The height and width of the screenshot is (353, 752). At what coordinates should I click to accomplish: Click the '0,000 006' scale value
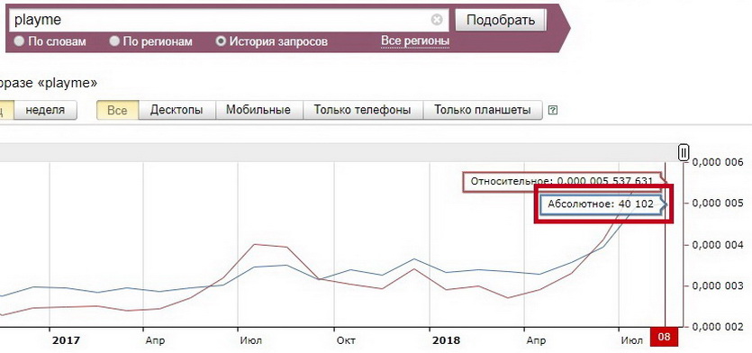pos(719,162)
